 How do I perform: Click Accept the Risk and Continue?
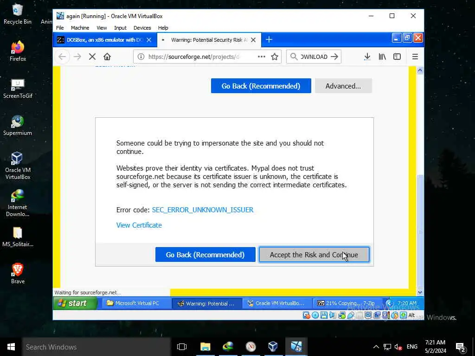(314, 255)
